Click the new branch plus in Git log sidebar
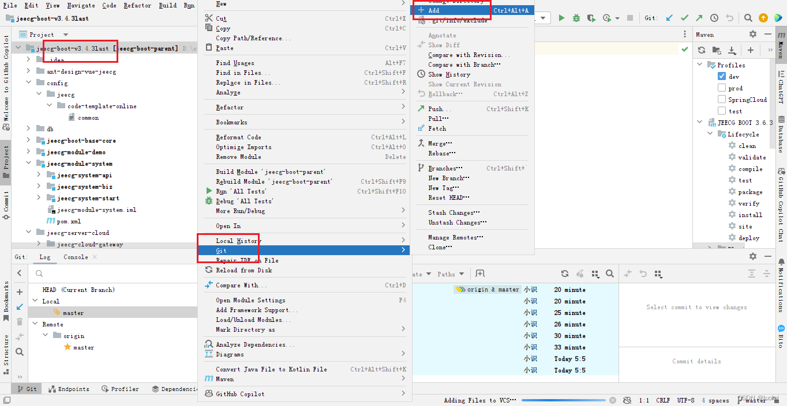This screenshot has width=787, height=406. 20,293
